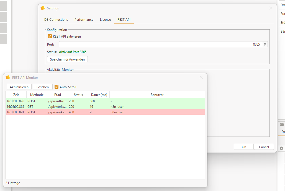The width and height of the screenshot is (285, 191).
Task: Sort by the Zeit column header
Action: (16, 95)
